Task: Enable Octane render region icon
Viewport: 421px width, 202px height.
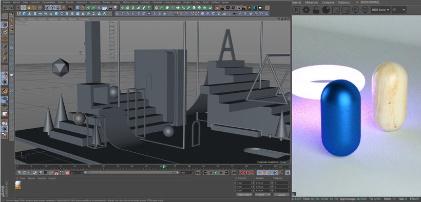Action: (x=336, y=10)
